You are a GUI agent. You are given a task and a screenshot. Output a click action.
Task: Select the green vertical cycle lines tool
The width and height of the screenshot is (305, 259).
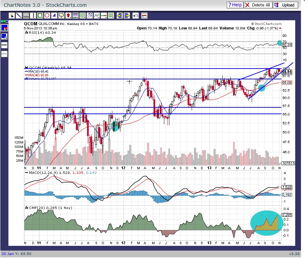82,16
